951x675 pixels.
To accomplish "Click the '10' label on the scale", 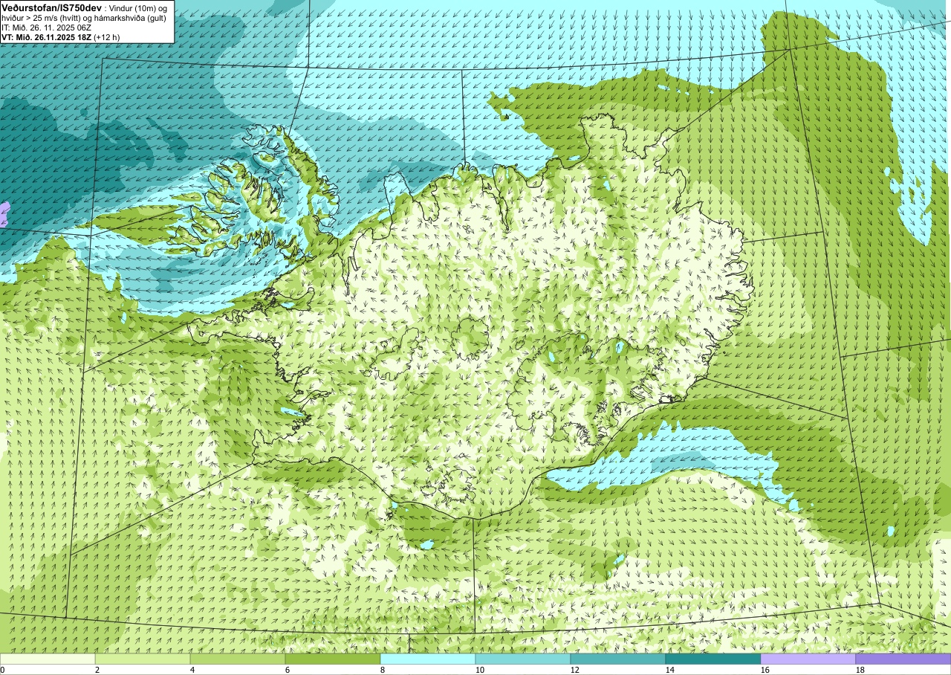I will click(480, 670).
